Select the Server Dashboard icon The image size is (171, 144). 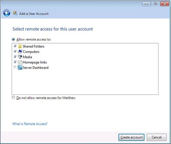click(x=20, y=67)
